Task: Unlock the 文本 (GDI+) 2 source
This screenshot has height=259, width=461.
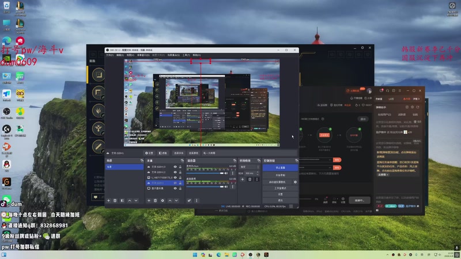Action: [181, 172]
